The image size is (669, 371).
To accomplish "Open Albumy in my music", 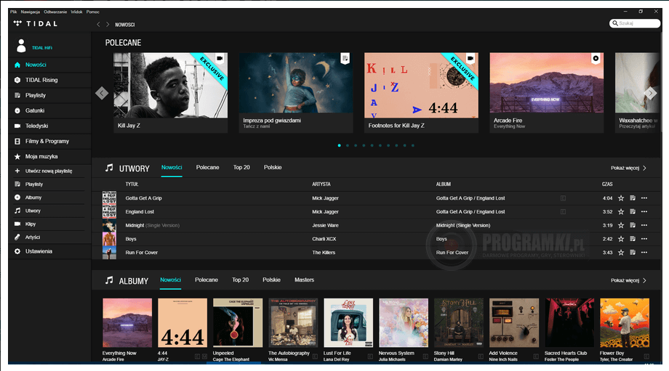I will point(33,197).
